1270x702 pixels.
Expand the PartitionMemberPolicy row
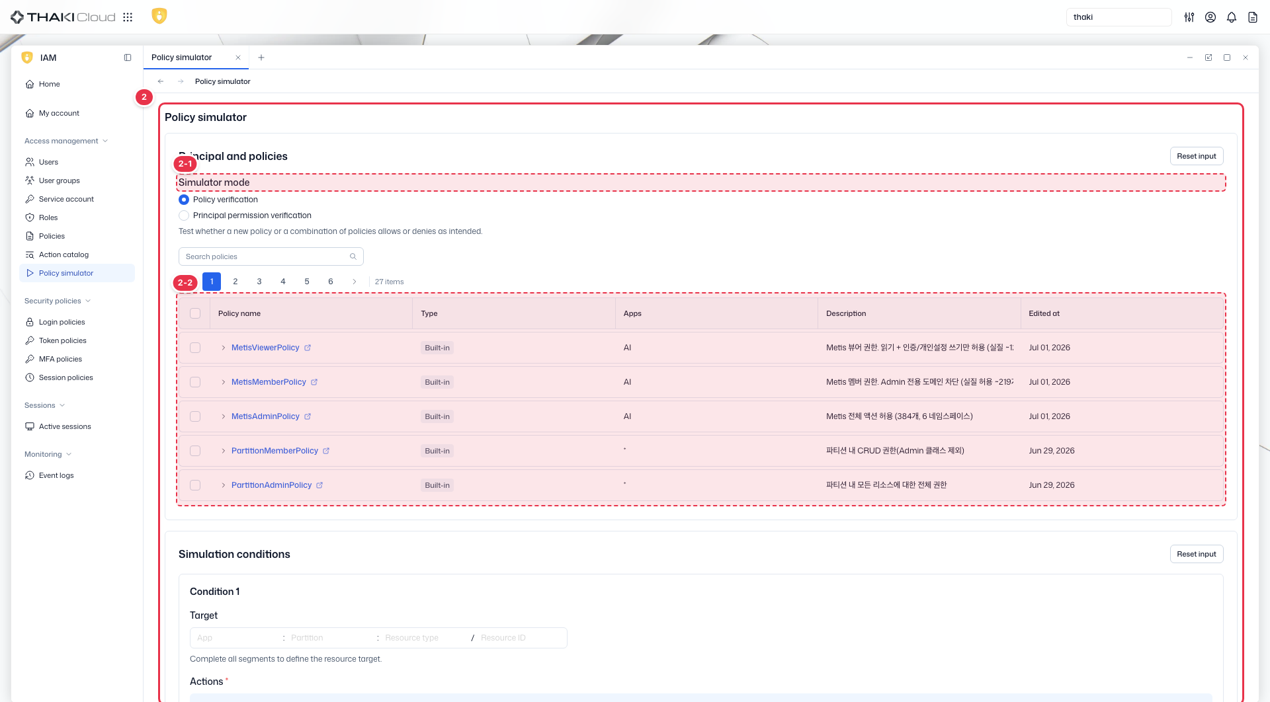[224, 451]
